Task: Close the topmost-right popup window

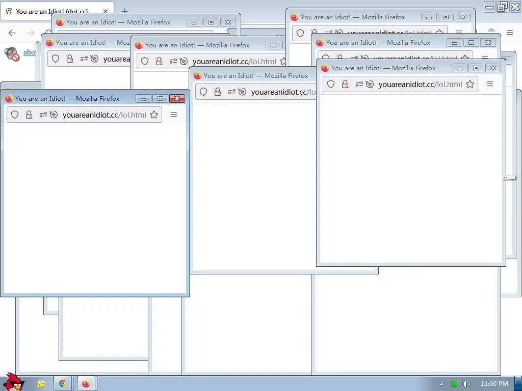Action: (x=462, y=17)
